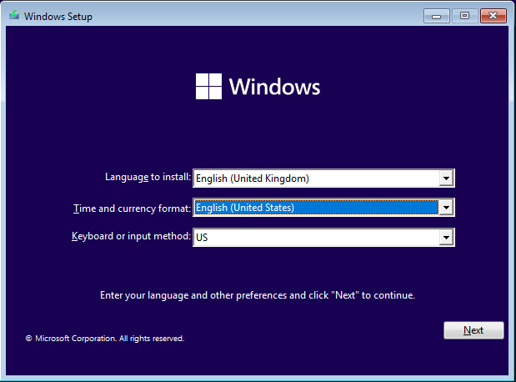The width and height of the screenshot is (516, 382).
Task: Click the Microsoft Corporation copyright notice
Action: [105, 339]
